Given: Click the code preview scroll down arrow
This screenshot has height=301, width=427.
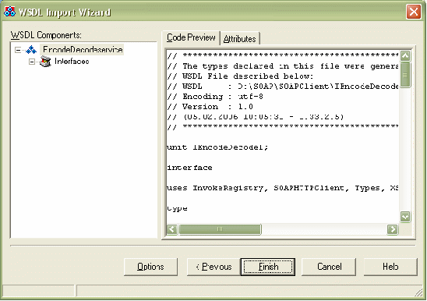Looking at the screenshot, I should pos(405,217).
